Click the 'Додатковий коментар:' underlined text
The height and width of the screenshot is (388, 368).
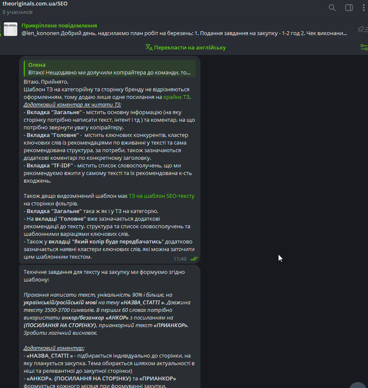click(54, 348)
